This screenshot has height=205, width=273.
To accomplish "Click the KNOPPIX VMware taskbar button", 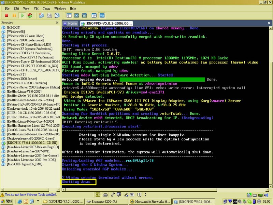I will (x=194, y=202).
